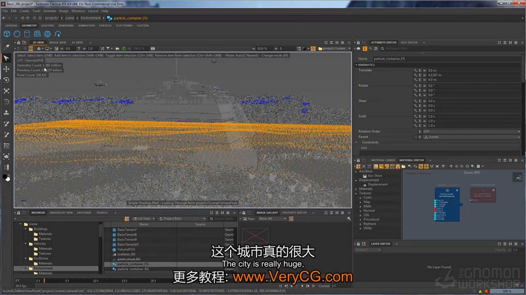Open the Create menu
Screen dimensions: 526x295
coord(24,11)
